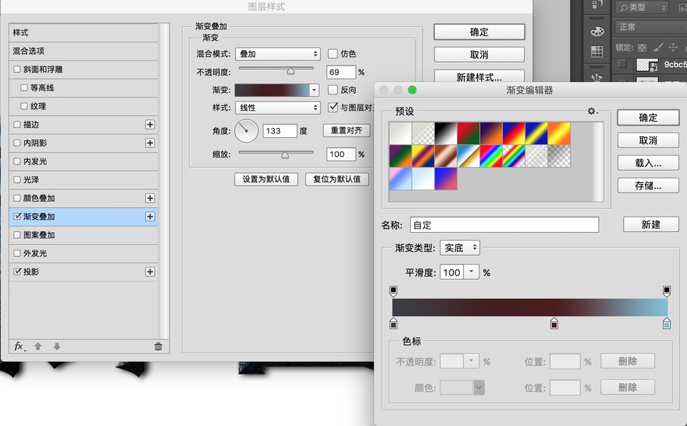Delete effect using the trash icon
Viewport: 687px width, 426px height.
point(158,346)
